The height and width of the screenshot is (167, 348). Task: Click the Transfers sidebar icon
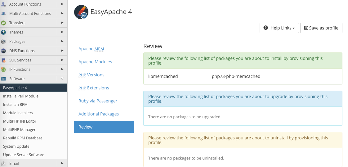(x=3, y=23)
